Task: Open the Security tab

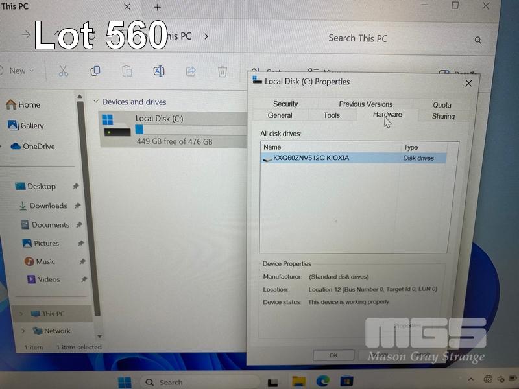Action: [x=285, y=104]
